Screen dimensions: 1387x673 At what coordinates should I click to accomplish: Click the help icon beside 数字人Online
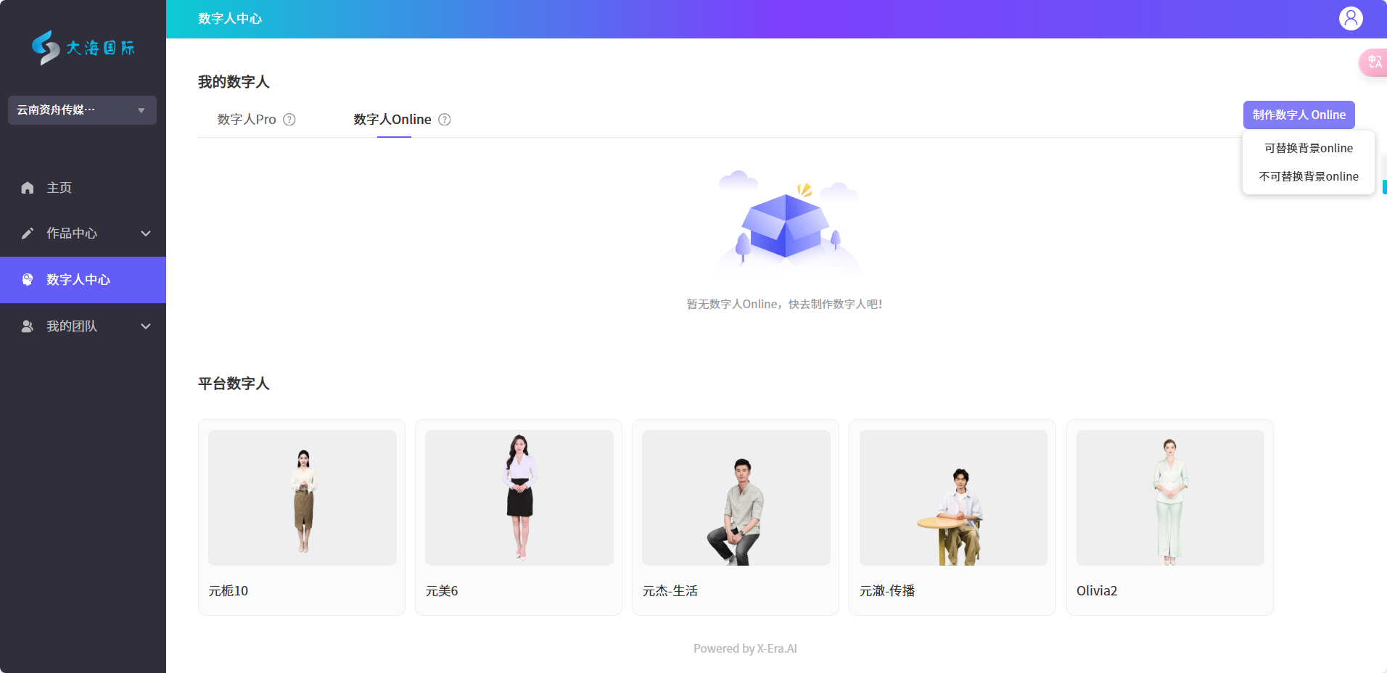pos(445,120)
